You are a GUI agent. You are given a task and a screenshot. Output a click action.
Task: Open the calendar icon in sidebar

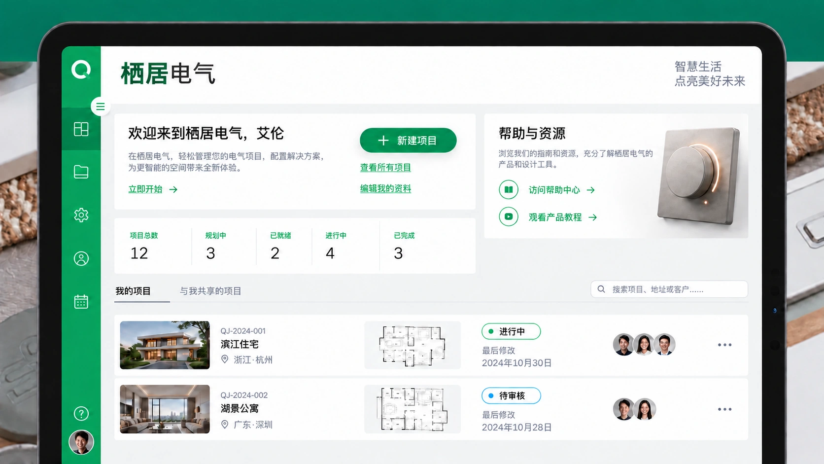point(81,301)
